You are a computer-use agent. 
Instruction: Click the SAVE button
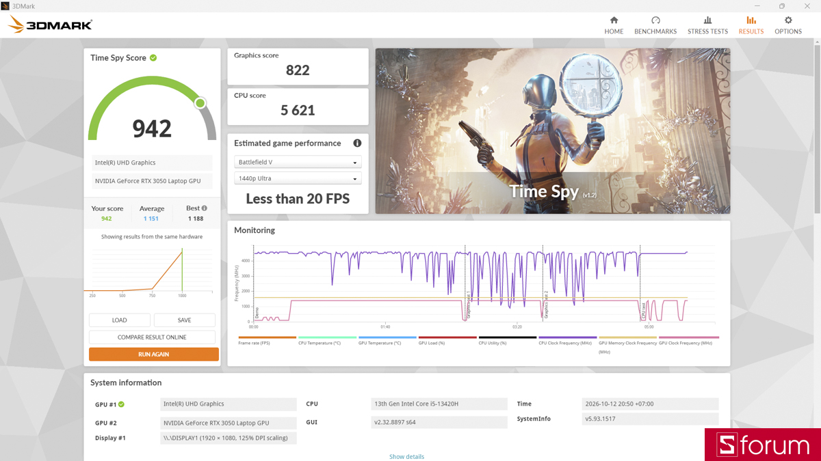[185, 320]
